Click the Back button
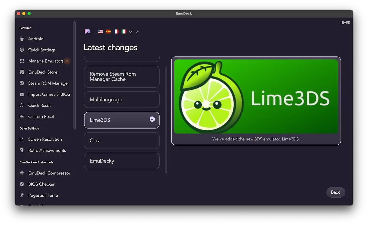The width and height of the screenshot is (368, 225). coord(336,192)
